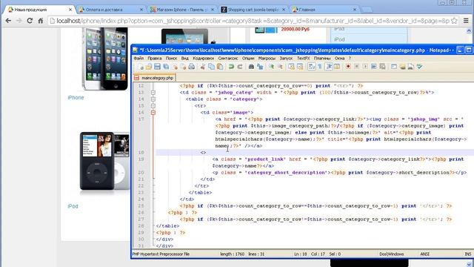
Task: Cut selection with the scissors icon
Action: 202,67
